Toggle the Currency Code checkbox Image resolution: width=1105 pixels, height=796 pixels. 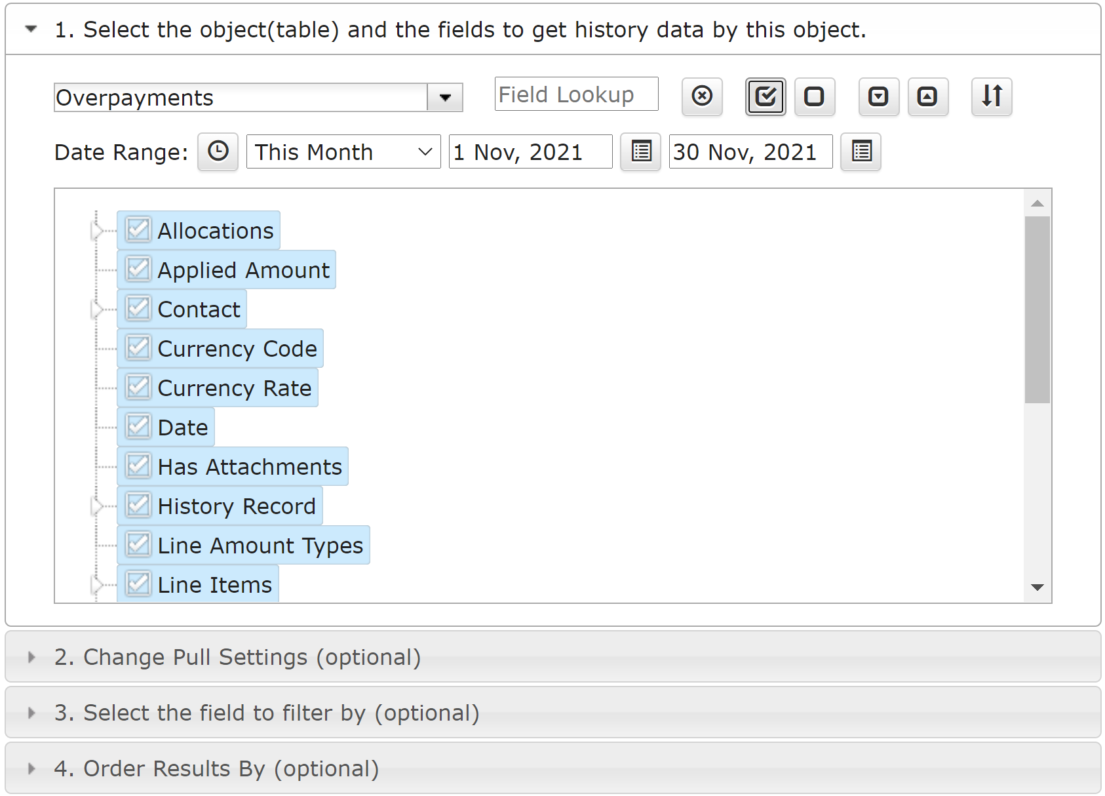click(138, 348)
